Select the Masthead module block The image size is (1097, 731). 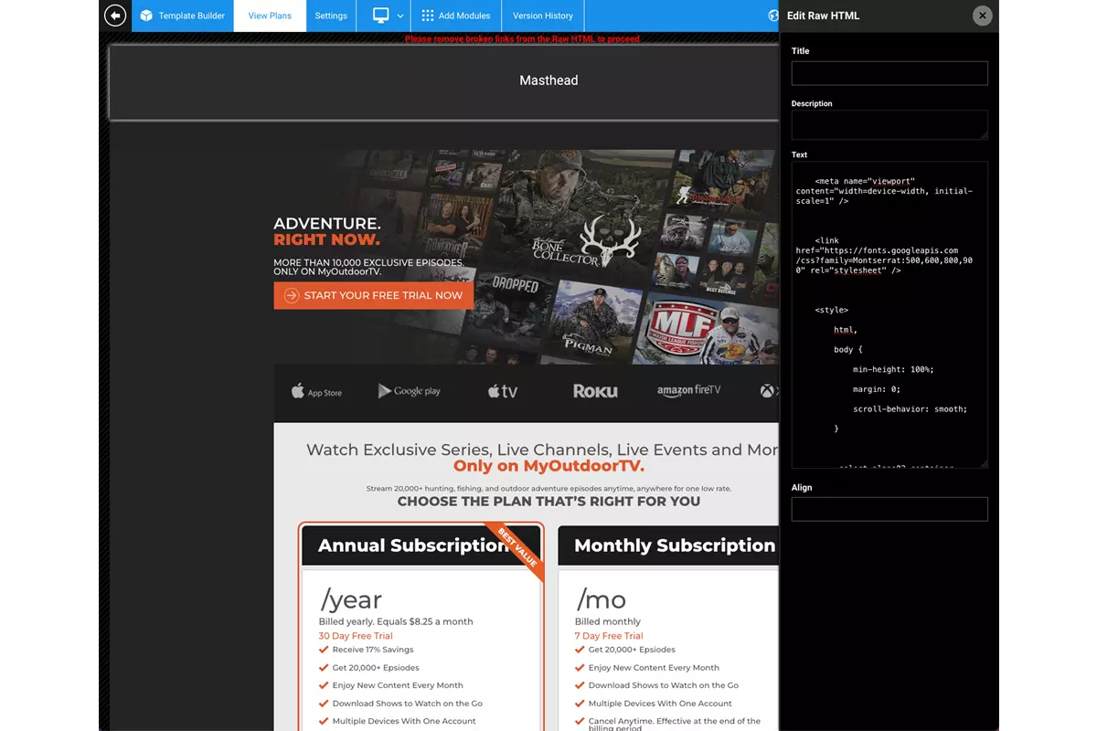(444, 82)
